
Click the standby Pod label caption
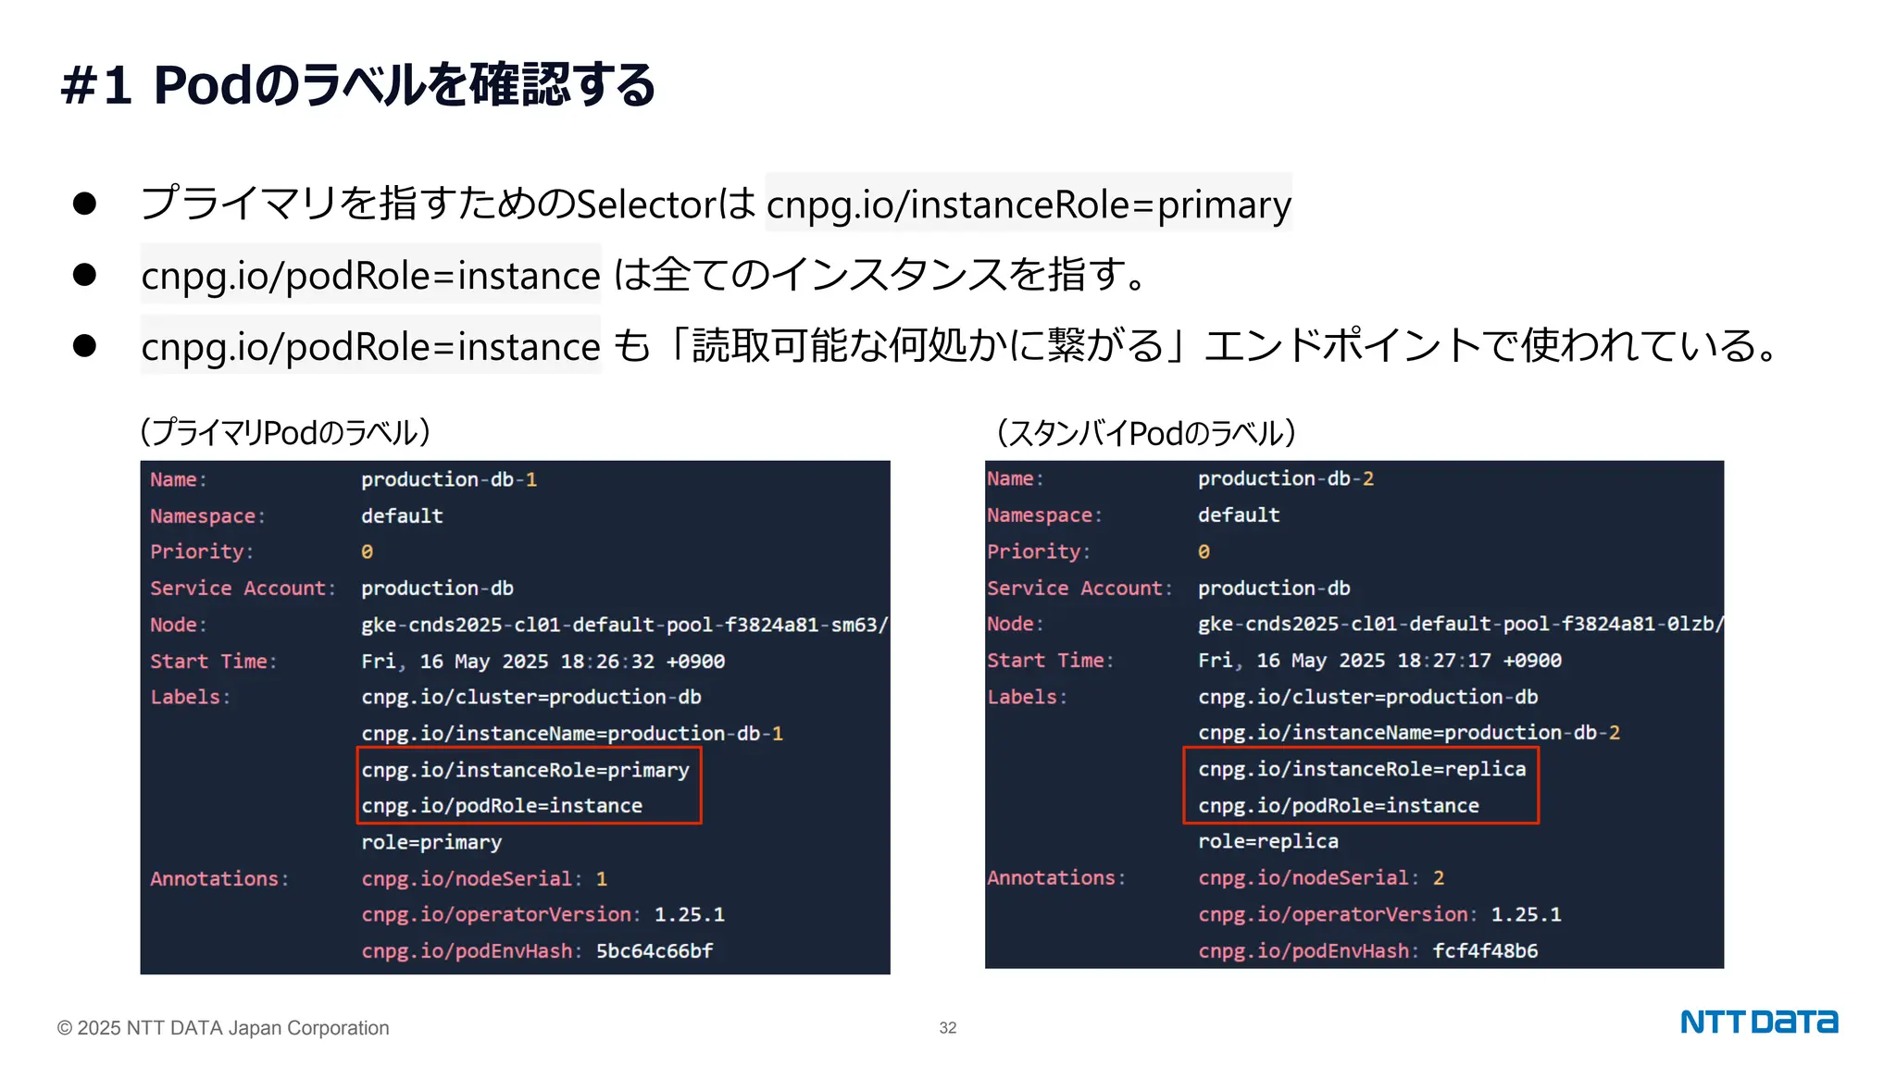(1145, 432)
